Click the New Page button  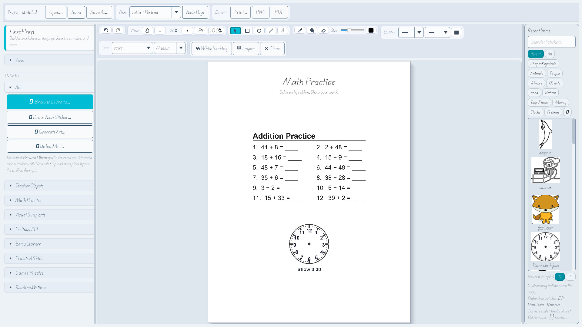195,12
